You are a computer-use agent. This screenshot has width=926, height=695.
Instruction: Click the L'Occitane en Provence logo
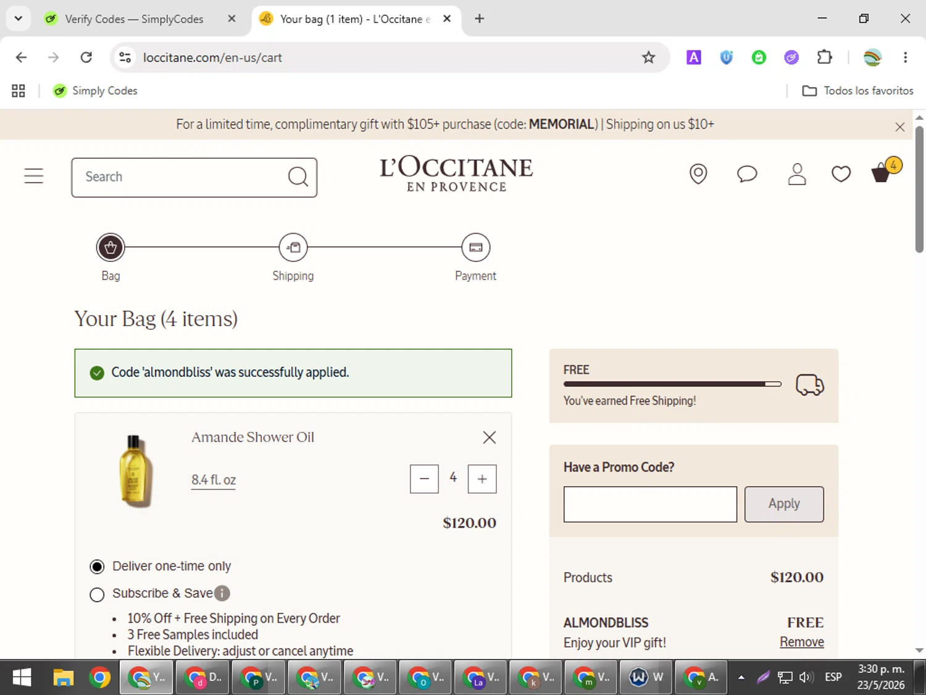pyautogui.click(x=456, y=174)
